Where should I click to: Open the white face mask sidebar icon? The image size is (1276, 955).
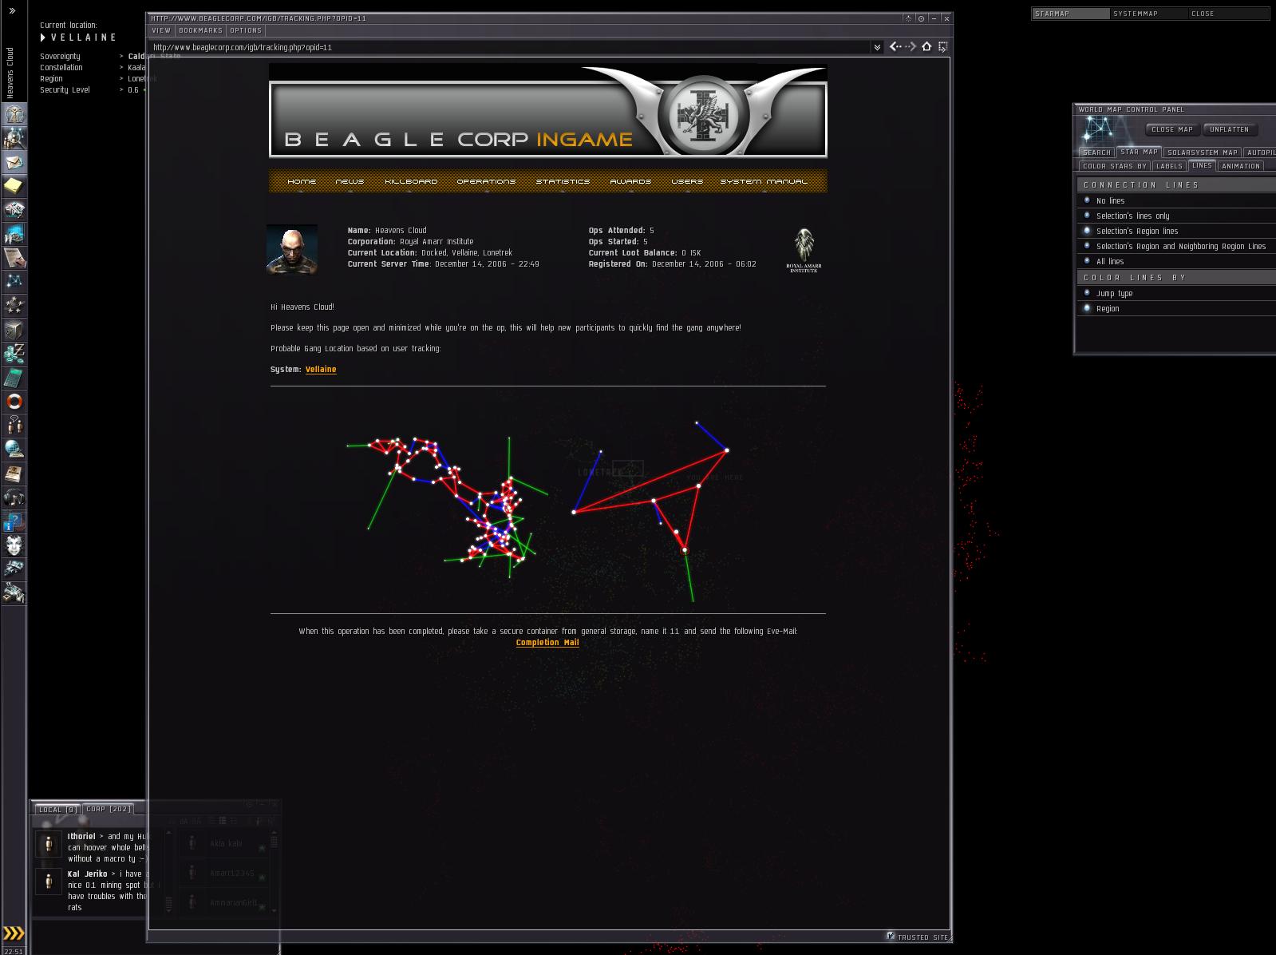point(14,545)
